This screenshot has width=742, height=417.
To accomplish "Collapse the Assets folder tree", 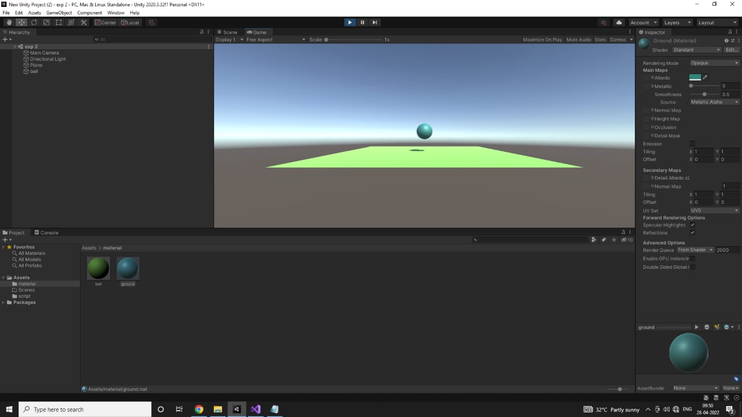I will tap(3, 277).
